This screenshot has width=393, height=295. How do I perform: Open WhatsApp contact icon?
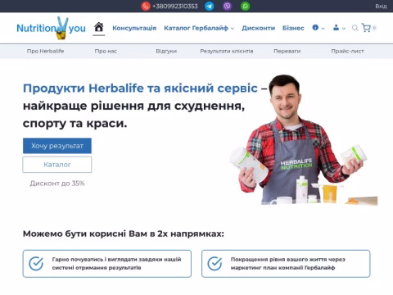tap(245, 6)
